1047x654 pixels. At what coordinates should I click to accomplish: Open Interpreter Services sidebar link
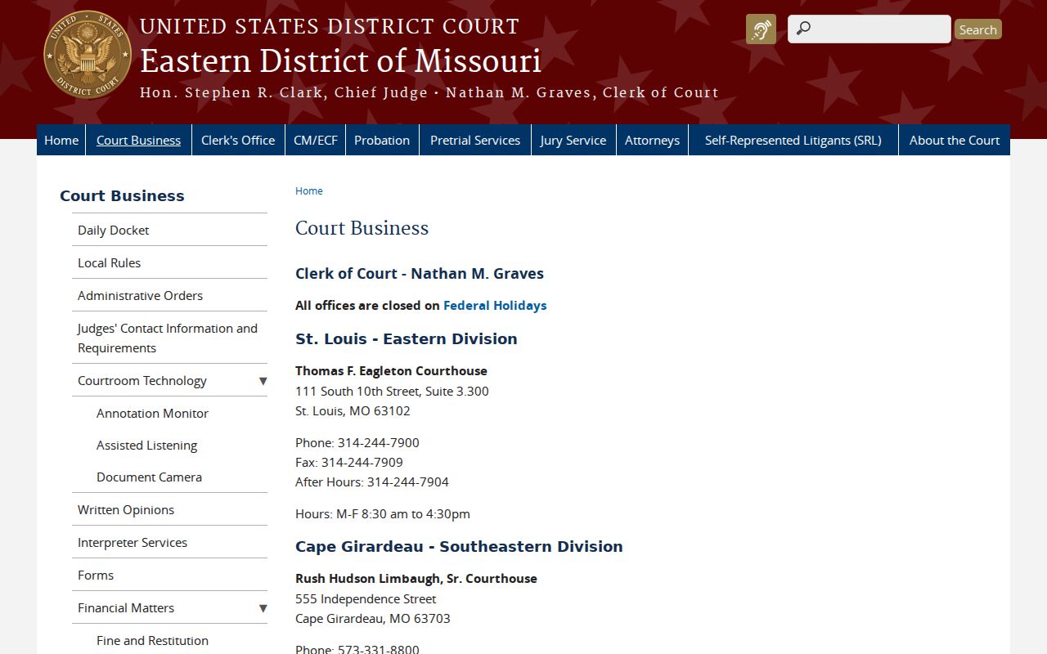(133, 542)
